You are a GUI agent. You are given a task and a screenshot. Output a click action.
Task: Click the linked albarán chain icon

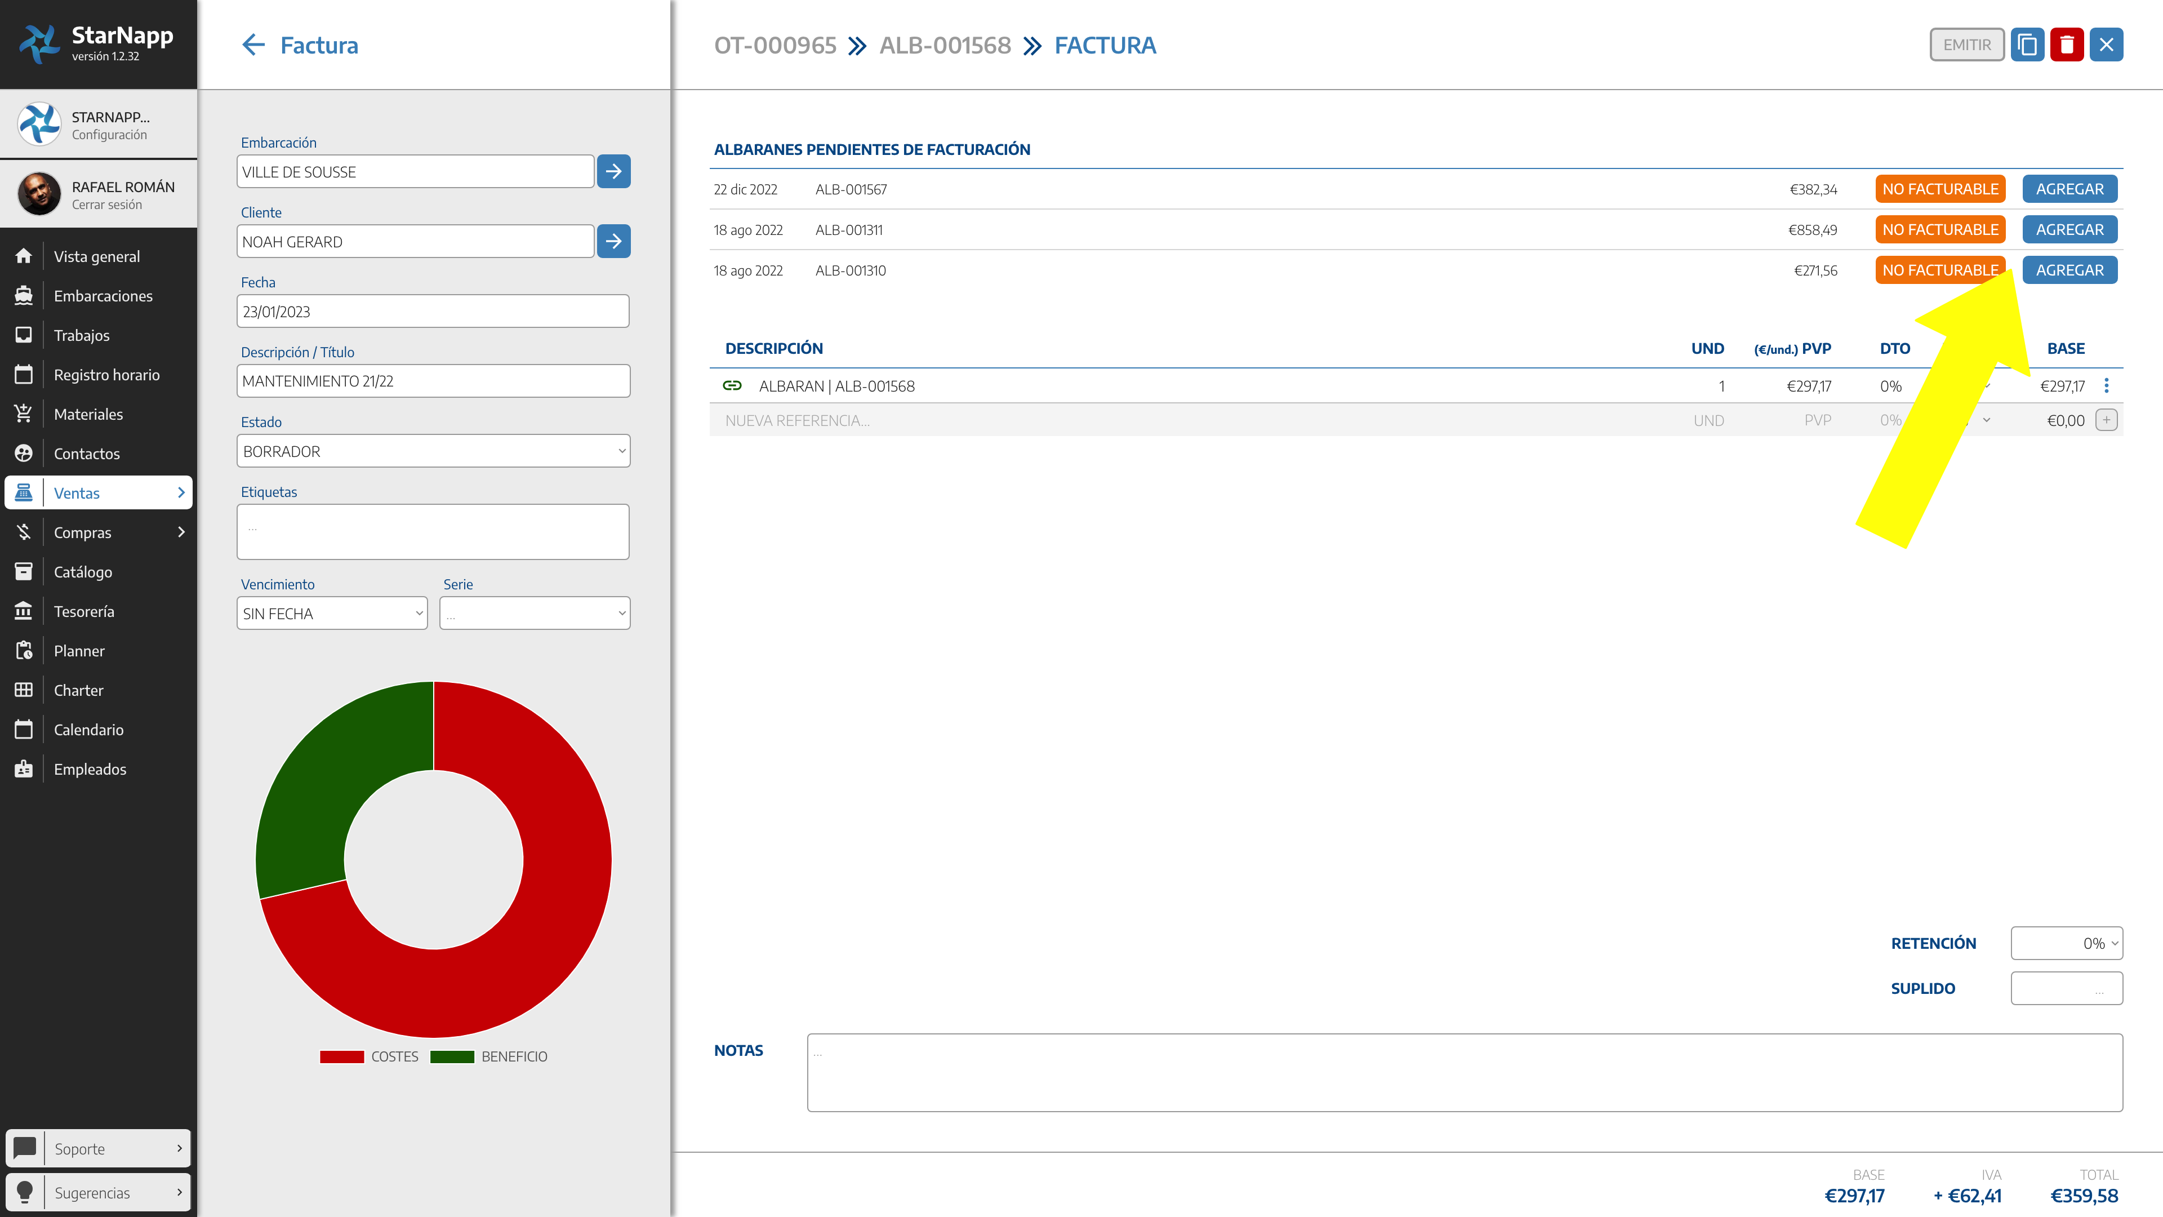click(x=732, y=385)
